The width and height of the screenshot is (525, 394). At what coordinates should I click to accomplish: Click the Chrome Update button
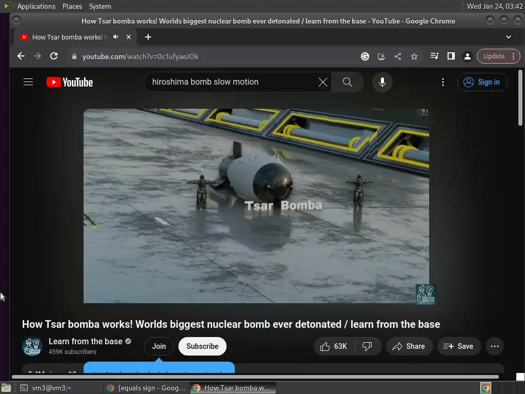pos(494,56)
